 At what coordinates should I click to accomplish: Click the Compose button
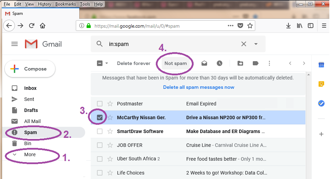[x=30, y=69]
